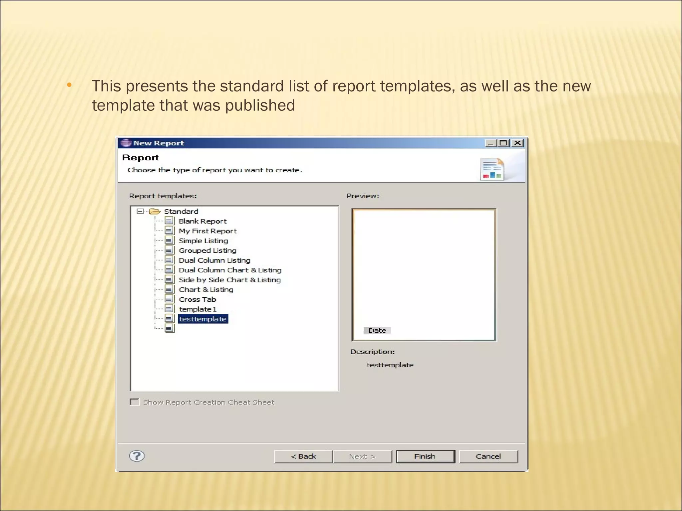Toggle Show Report Creation Cheat Sheet checkbox
Image resolution: width=682 pixels, height=511 pixels.
click(135, 402)
